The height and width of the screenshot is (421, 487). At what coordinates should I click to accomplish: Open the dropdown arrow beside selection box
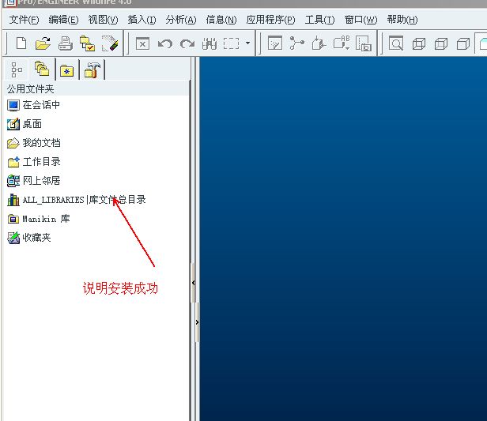(248, 43)
